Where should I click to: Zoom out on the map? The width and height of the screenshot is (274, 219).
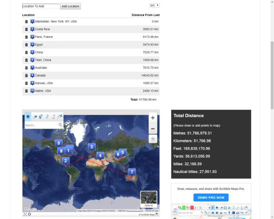153,129
